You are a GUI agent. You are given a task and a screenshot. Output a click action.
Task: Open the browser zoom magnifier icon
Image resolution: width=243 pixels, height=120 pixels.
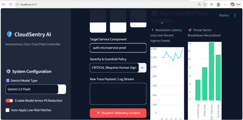pyautogui.click(x=199, y=5)
